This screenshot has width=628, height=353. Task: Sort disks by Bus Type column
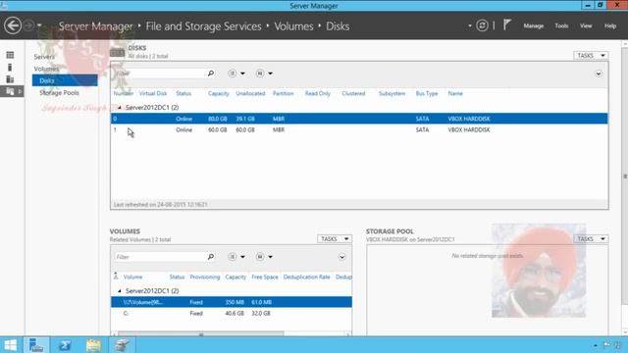tap(427, 94)
